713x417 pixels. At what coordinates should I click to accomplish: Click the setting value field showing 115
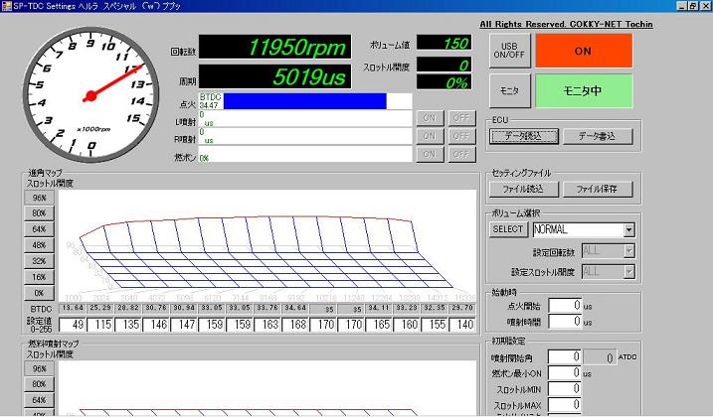pyautogui.click(x=100, y=325)
